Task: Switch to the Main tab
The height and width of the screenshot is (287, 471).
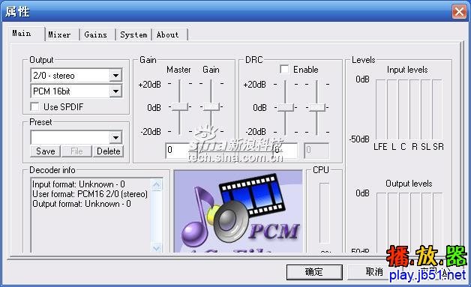Action: (x=26, y=34)
